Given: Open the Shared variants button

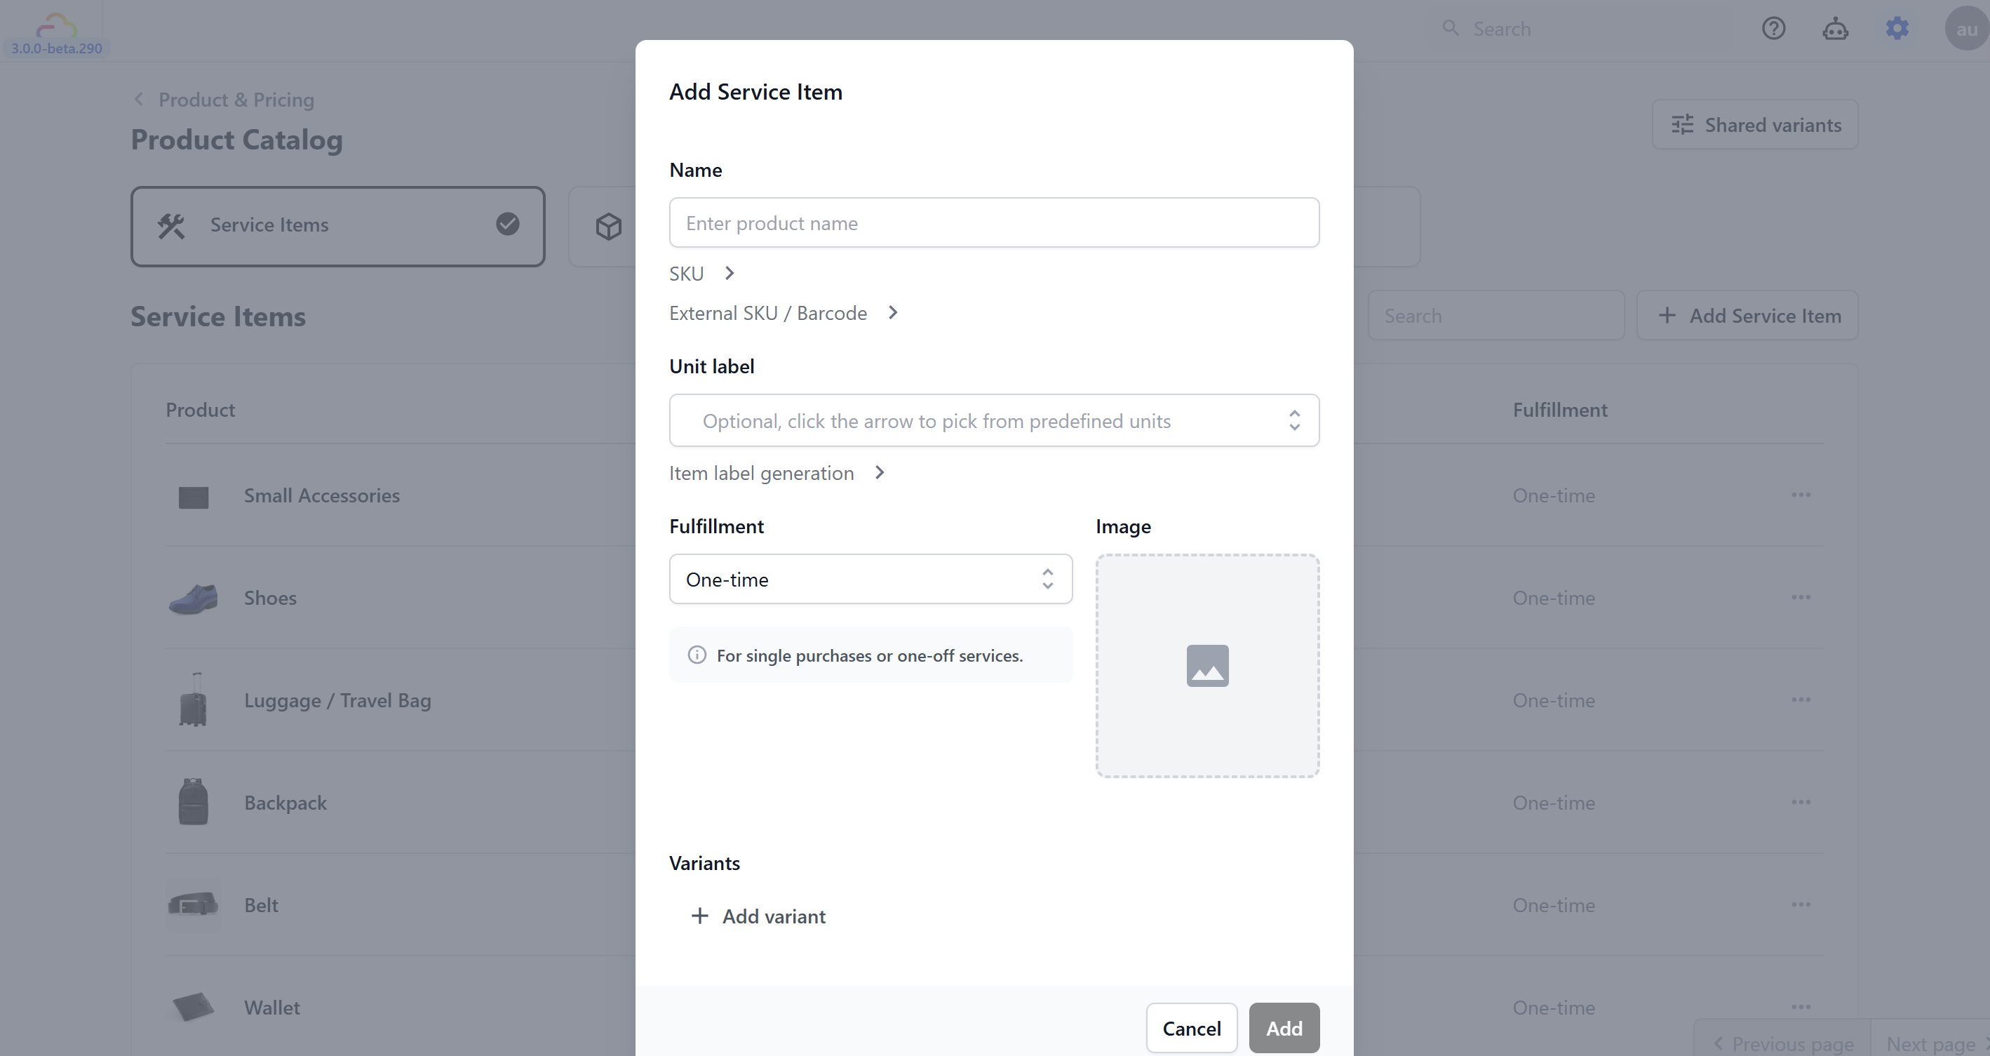Looking at the screenshot, I should (1754, 124).
